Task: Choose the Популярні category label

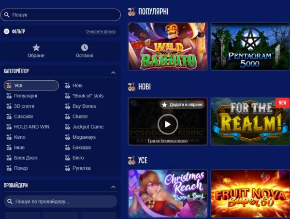Action: pos(26,96)
